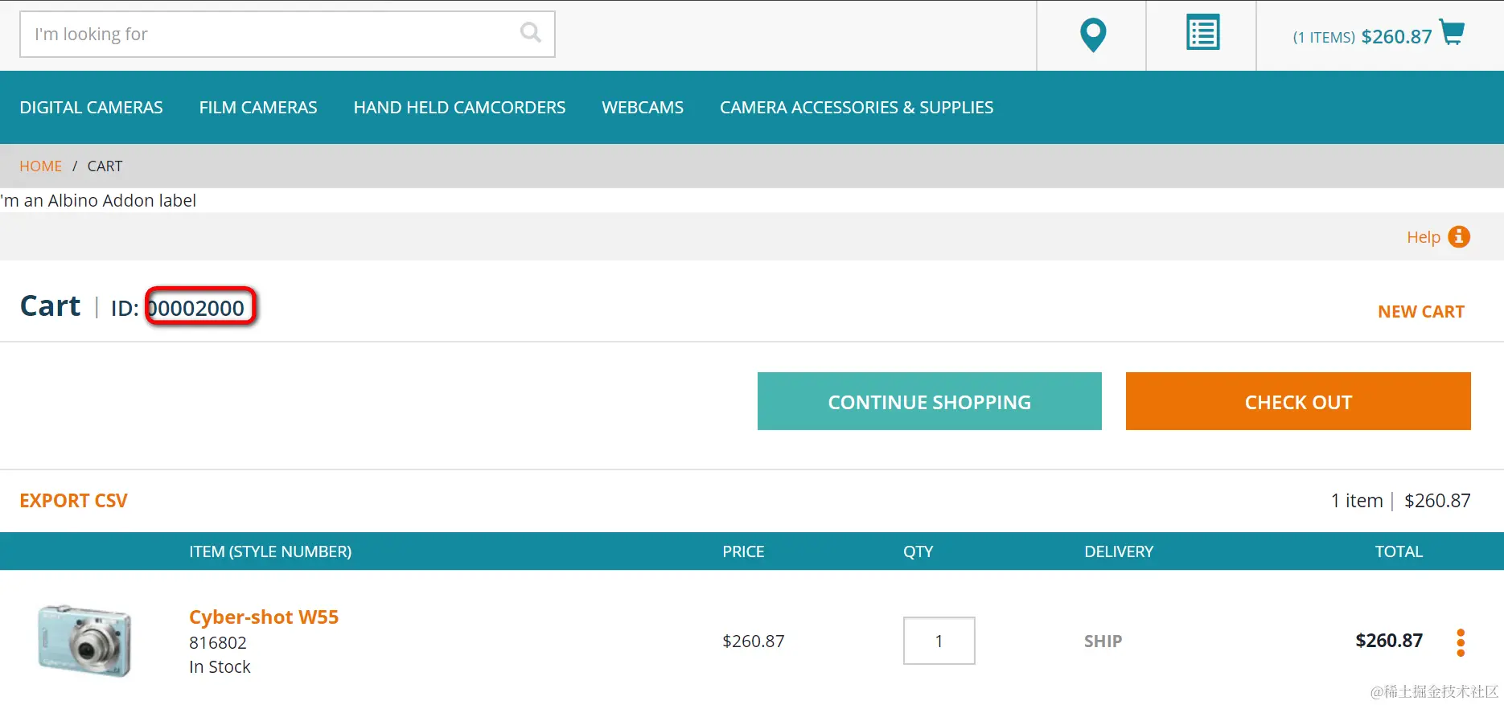
Task: Open the quick order list icon
Action: [x=1202, y=33]
